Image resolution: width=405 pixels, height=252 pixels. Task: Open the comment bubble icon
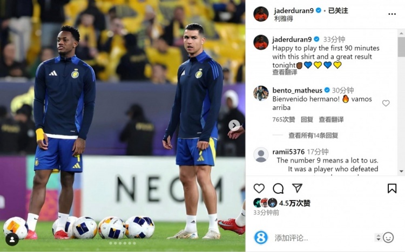click(x=278, y=188)
